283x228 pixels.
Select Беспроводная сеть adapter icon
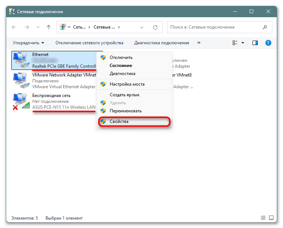point(21,101)
